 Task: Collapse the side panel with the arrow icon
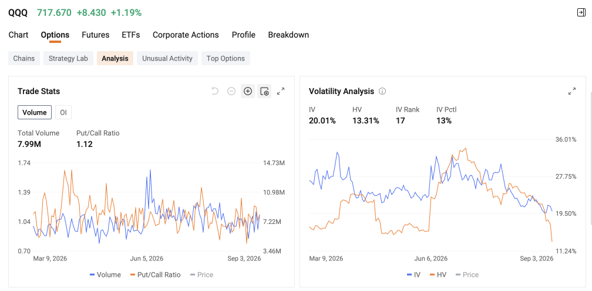click(581, 12)
